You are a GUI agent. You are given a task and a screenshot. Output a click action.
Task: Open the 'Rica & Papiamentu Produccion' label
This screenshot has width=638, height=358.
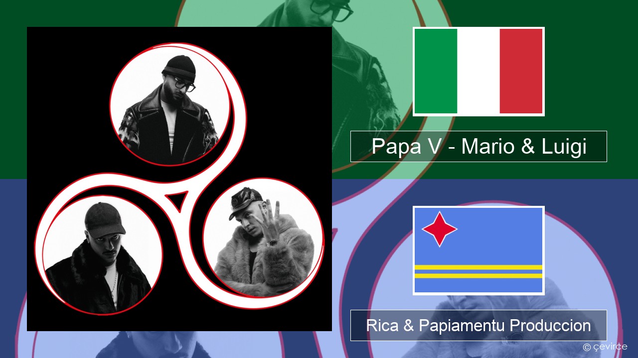tap(478, 325)
